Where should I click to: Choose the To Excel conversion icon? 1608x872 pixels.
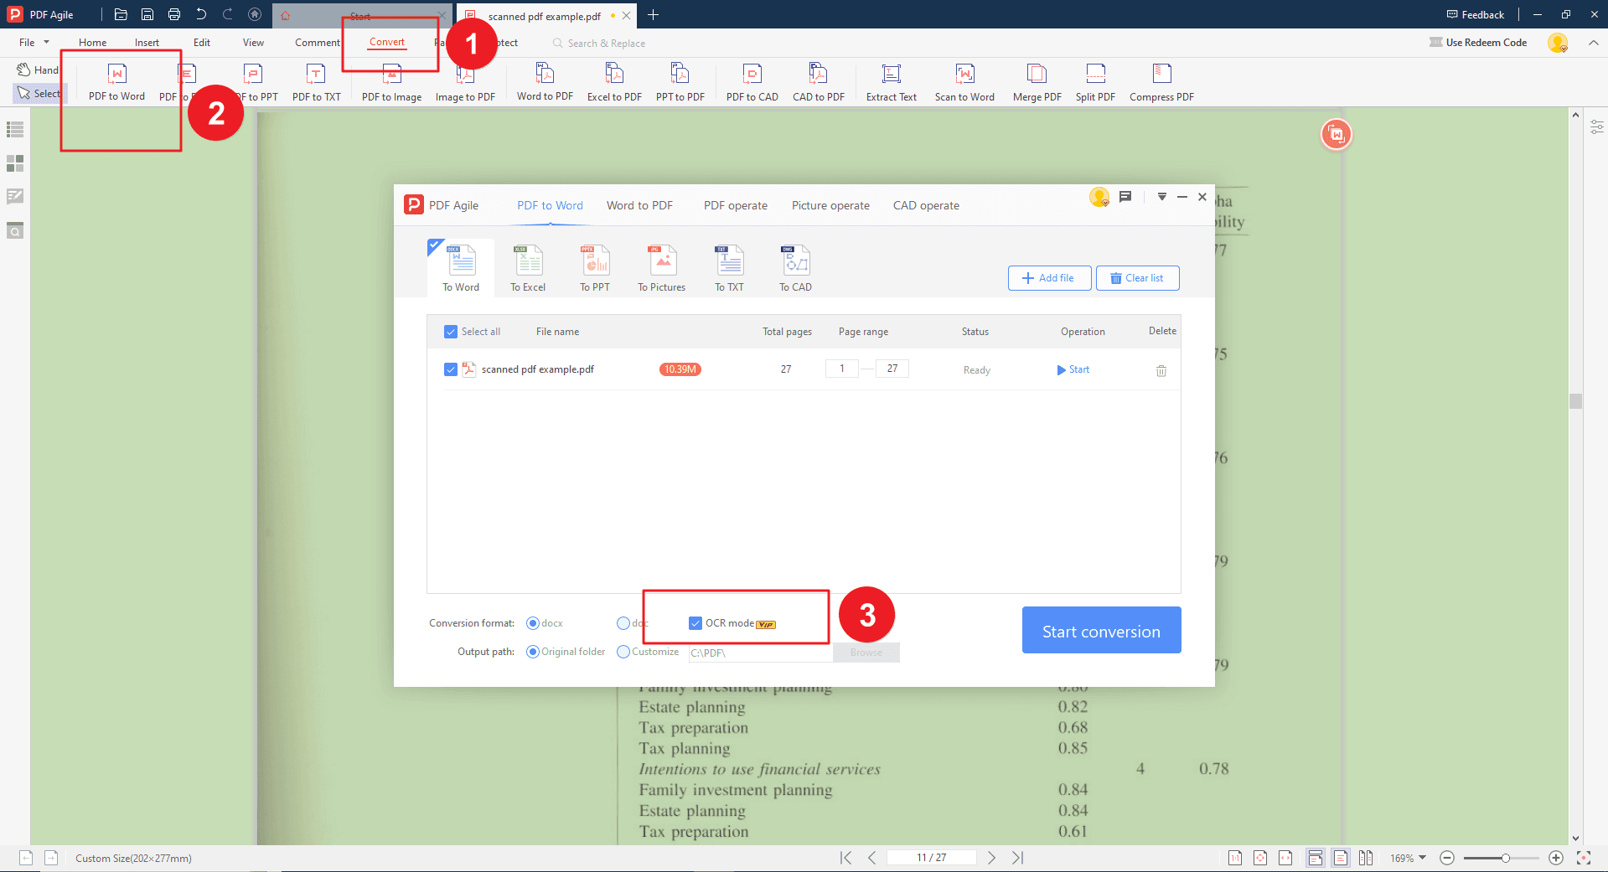pyautogui.click(x=528, y=268)
